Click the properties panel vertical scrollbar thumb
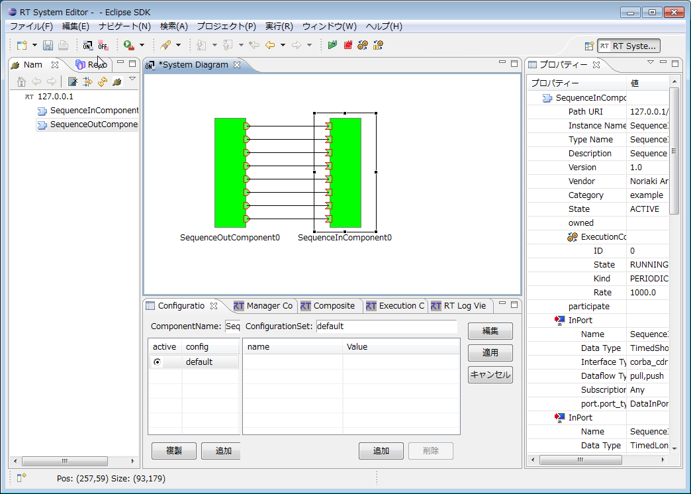This screenshot has height=494, width=691. [x=674, y=151]
